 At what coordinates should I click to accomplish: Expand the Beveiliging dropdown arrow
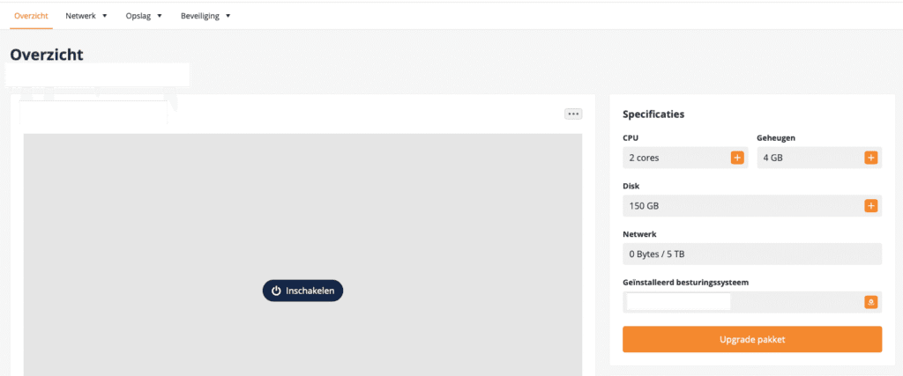[228, 16]
